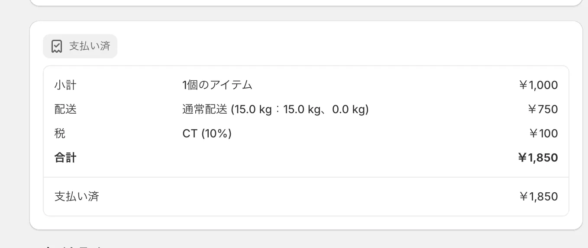The height and width of the screenshot is (248, 588).
Task: Click the ￥ symbol of the subtotal amount
Action: click(523, 85)
